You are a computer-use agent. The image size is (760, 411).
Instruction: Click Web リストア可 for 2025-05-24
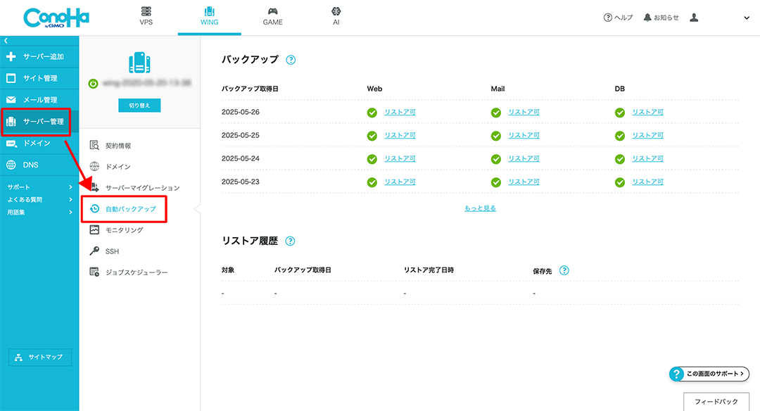[400, 158]
